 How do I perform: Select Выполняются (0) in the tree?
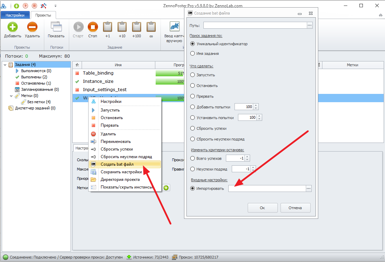click(36, 71)
